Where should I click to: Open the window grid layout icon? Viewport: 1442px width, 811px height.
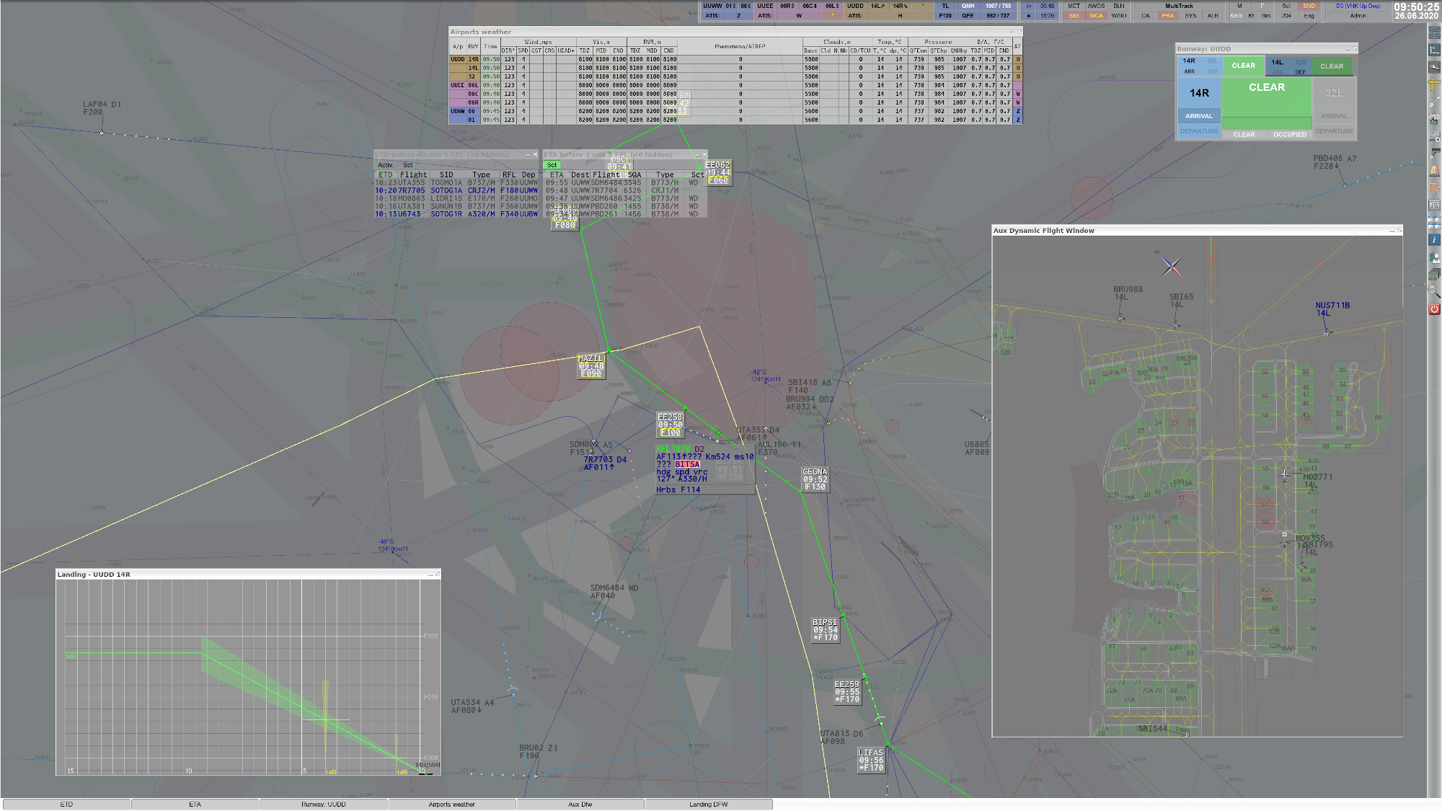tap(1434, 222)
